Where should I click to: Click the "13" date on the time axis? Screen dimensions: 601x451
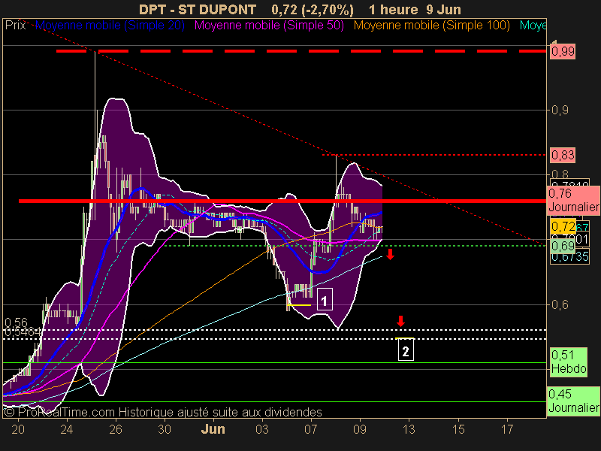tap(409, 429)
